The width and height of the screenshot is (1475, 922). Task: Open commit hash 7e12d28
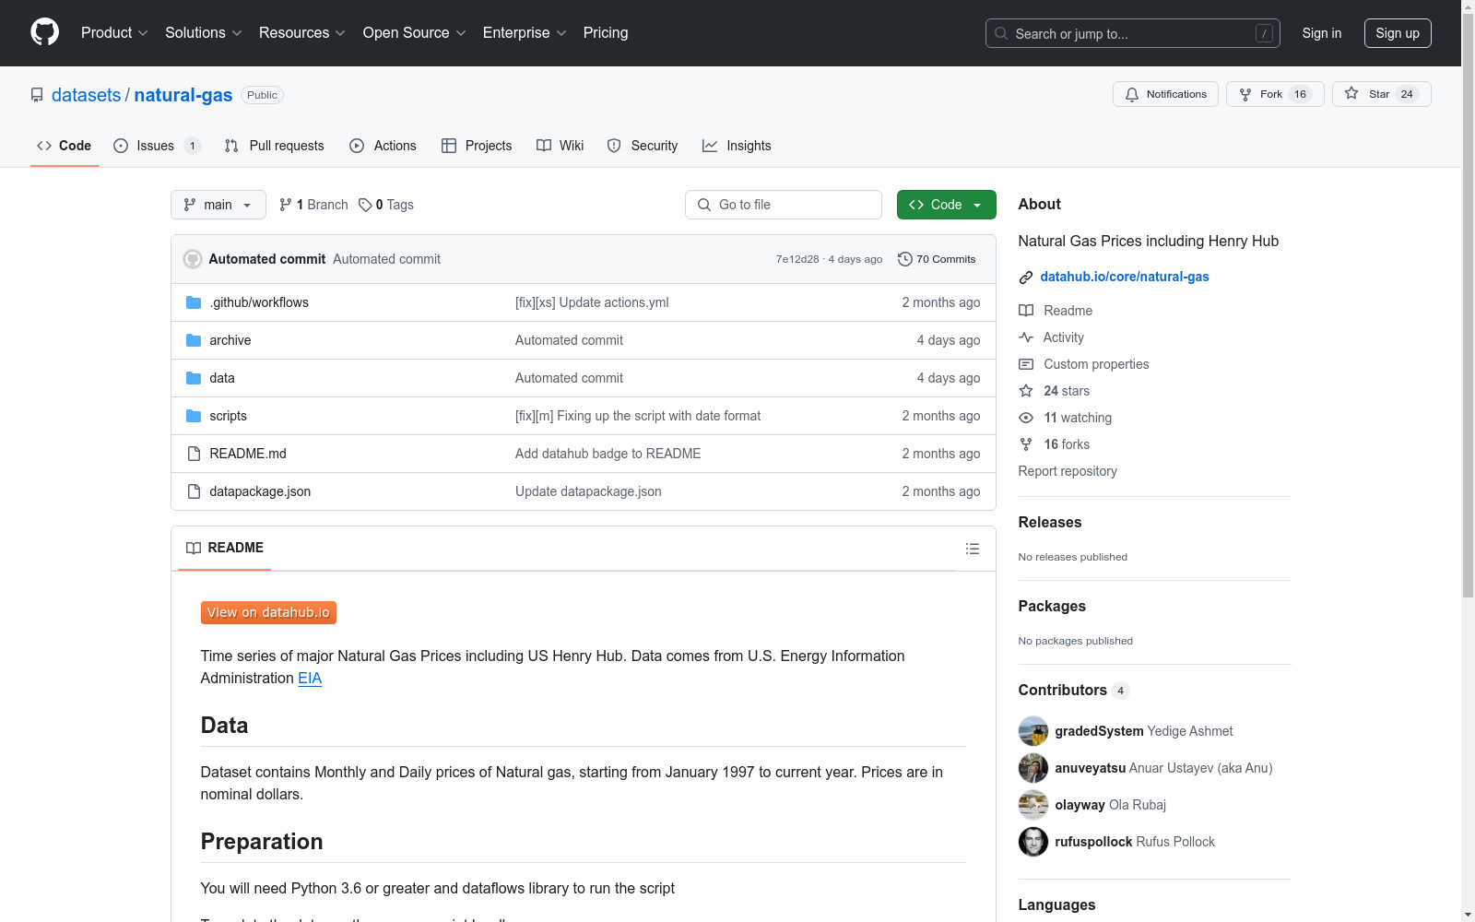coord(797,259)
